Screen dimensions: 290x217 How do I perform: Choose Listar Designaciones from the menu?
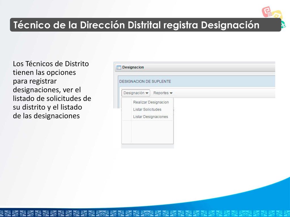coord(151,117)
